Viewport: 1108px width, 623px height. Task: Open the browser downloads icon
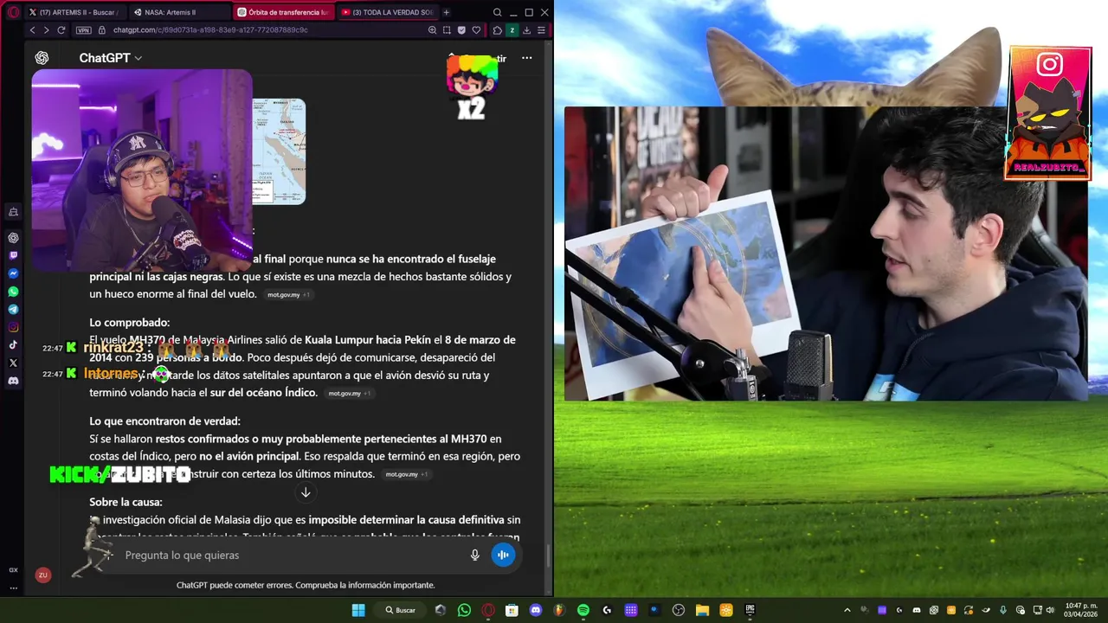click(x=526, y=29)
